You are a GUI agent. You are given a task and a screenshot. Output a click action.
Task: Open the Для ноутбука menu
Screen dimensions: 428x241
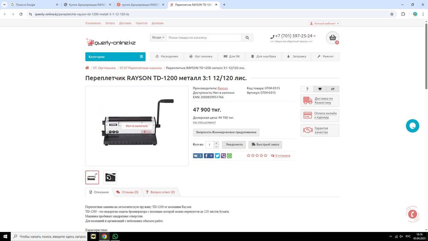tap(263, 57)
